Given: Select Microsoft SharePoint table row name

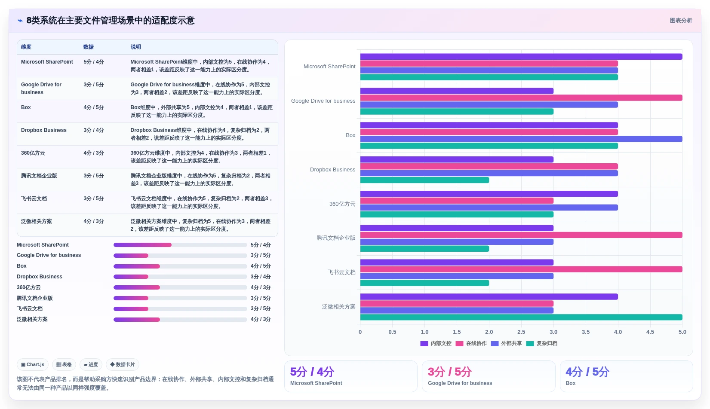Looking at the screenshot, I should (47, 62).
